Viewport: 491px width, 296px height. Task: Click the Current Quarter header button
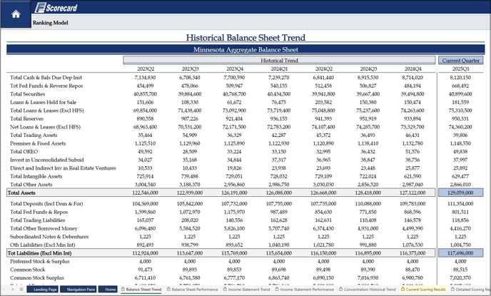pos(460,61)
